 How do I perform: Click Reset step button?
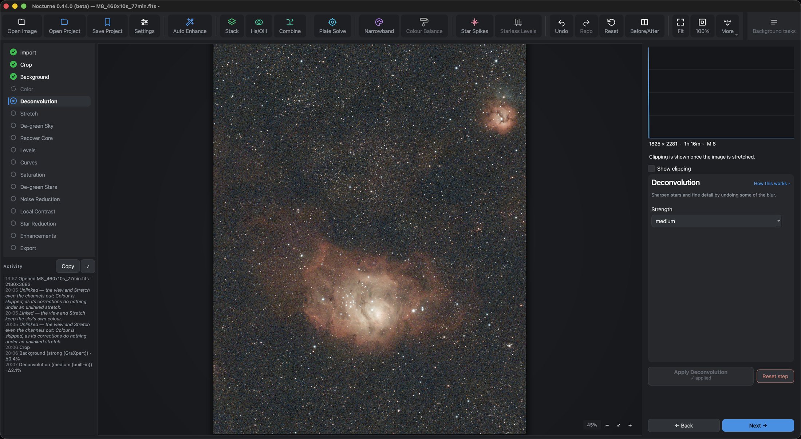pyautogui.click(x=775, y=376)
